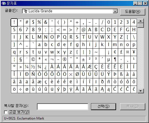The image size is (149, 123).
Task: Click the scrollbar down arrow
Action: click(x=141, y=91)
